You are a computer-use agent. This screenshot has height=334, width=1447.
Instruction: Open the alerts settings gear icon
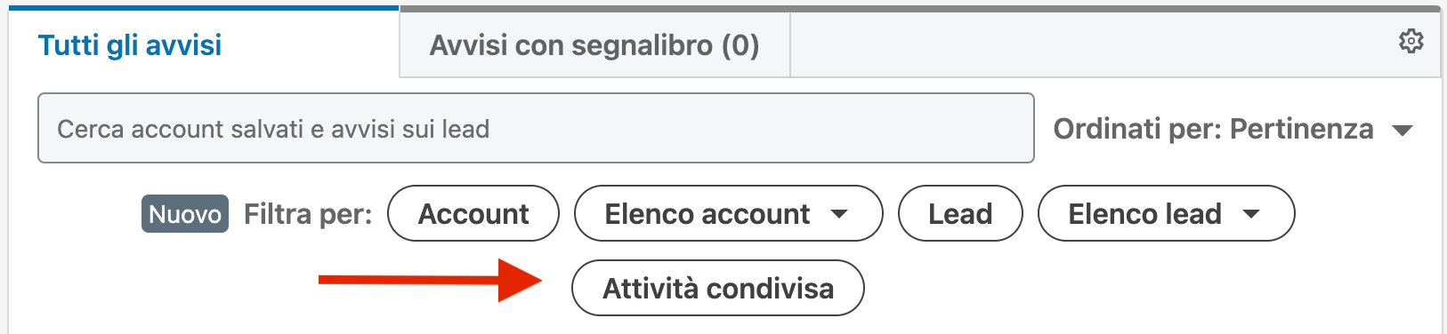(x=1411, y=41)
